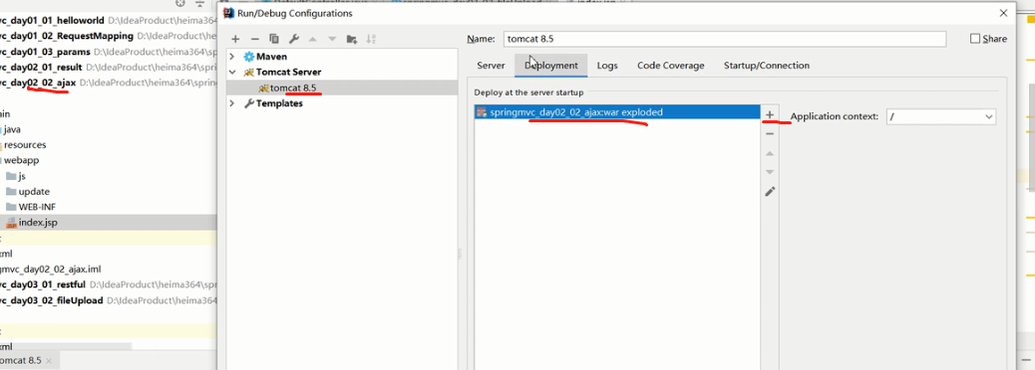Sort configurations alphabetically
The image size is (1035, 370).
(x=371, y=39)
